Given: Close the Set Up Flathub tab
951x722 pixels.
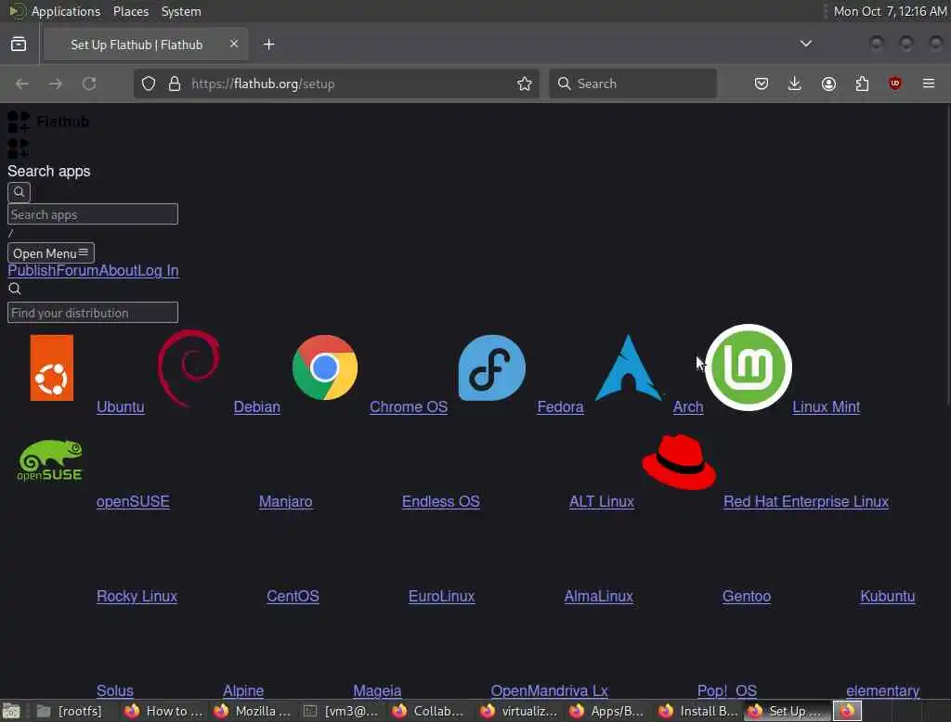Looking at the screenshot, I should click(x=234, y=45).
